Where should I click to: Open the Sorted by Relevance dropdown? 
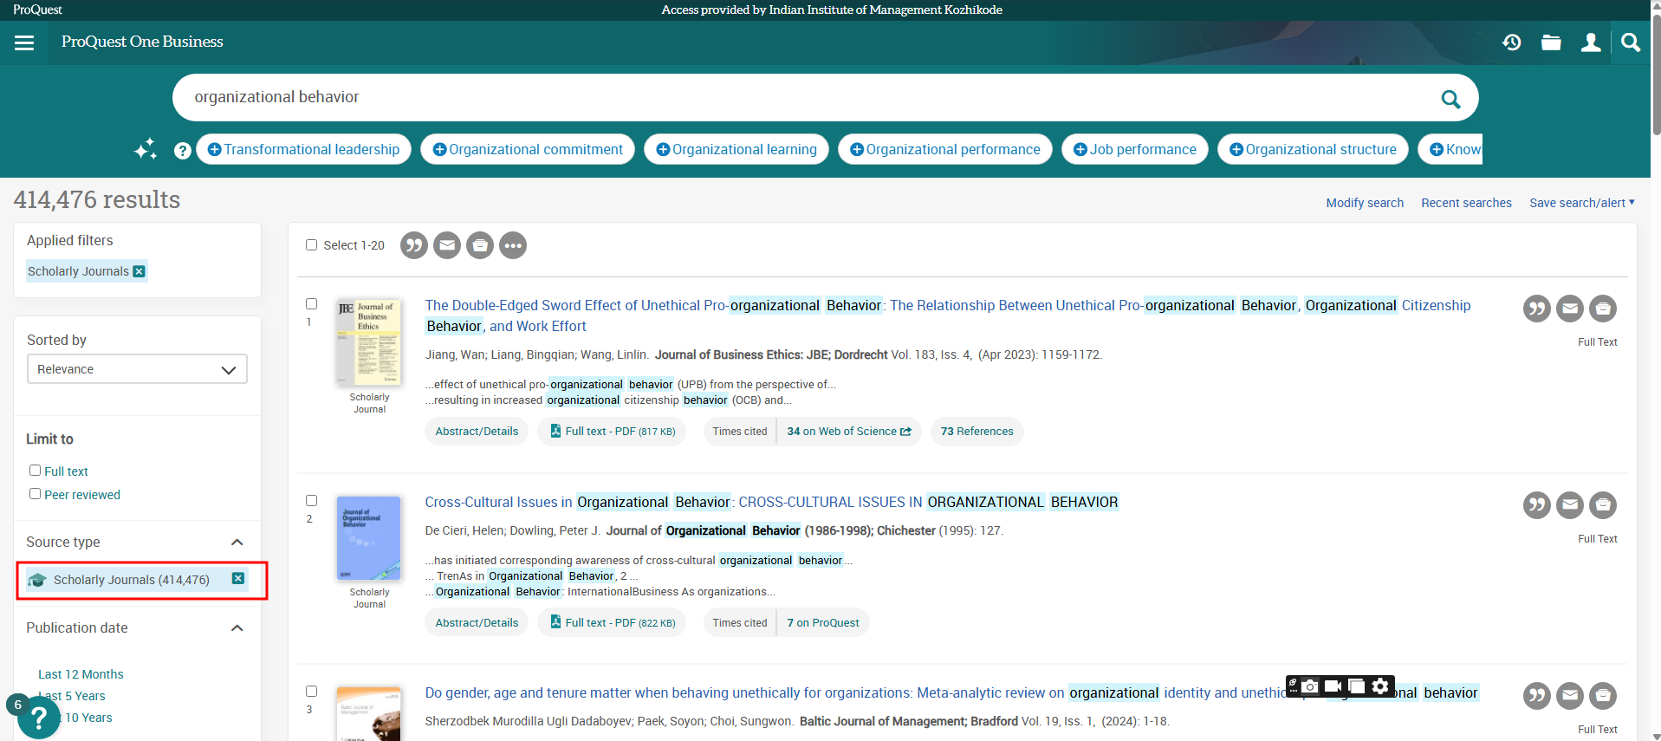137,369
